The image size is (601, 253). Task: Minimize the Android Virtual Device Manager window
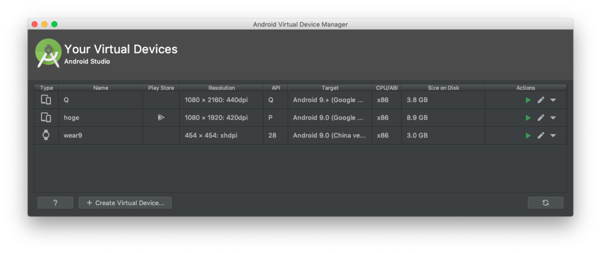(x=45, y=24)
